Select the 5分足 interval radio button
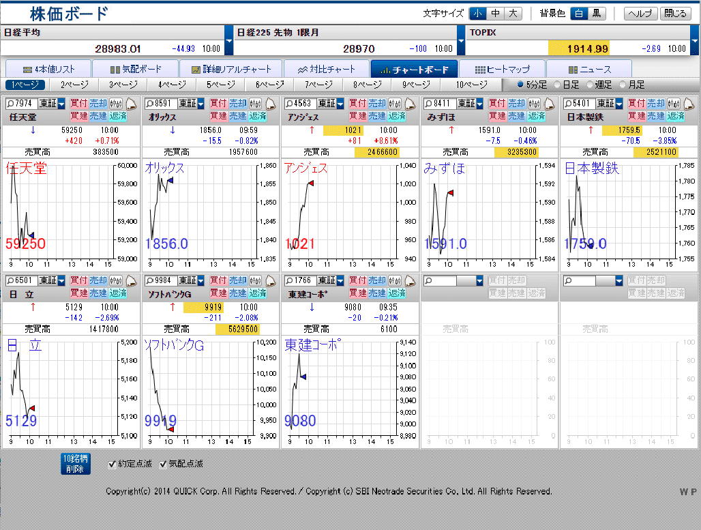The image size is (701, 530). pos(520,85)
